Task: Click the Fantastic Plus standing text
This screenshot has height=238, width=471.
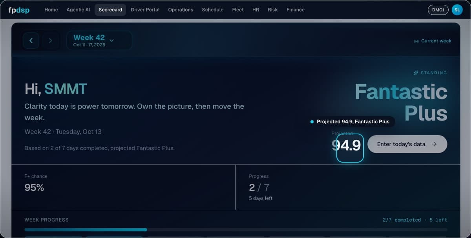Action: point(401,103)
